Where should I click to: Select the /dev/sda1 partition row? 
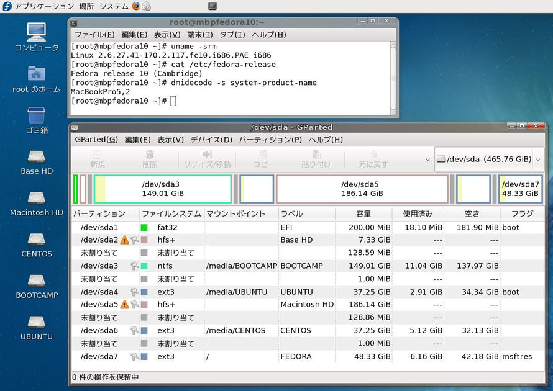coord(308,228)
